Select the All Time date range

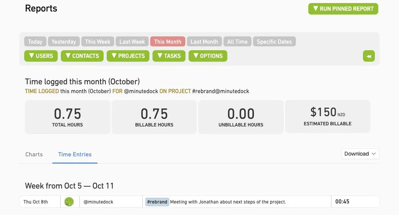click(x=237, y=42)
